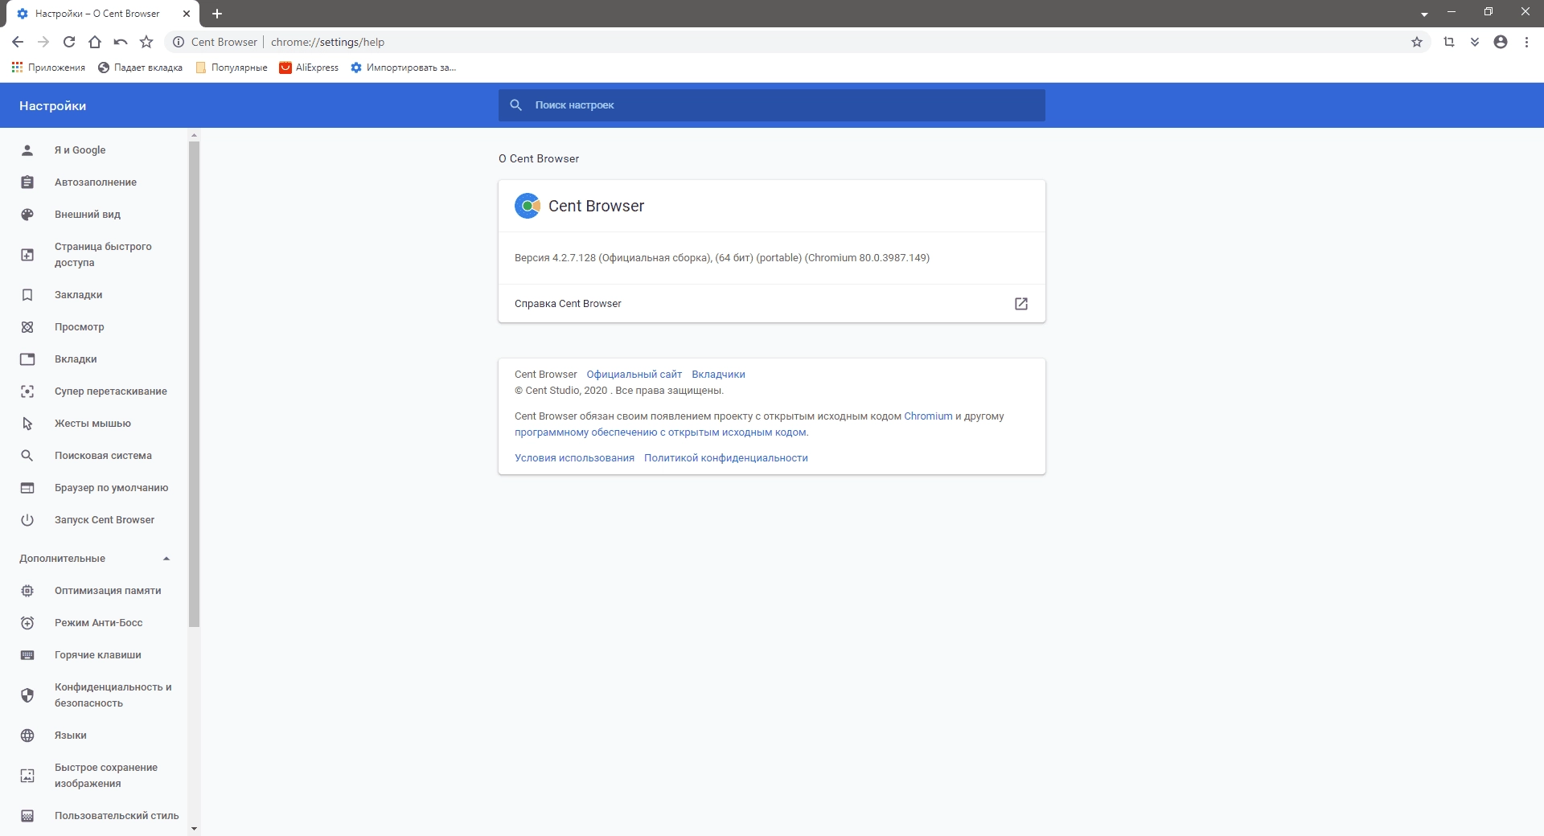Screen dimensions: 1544x836
Task: Open tab list dropdown arrow in title bar
Action: coord(1424,14)
